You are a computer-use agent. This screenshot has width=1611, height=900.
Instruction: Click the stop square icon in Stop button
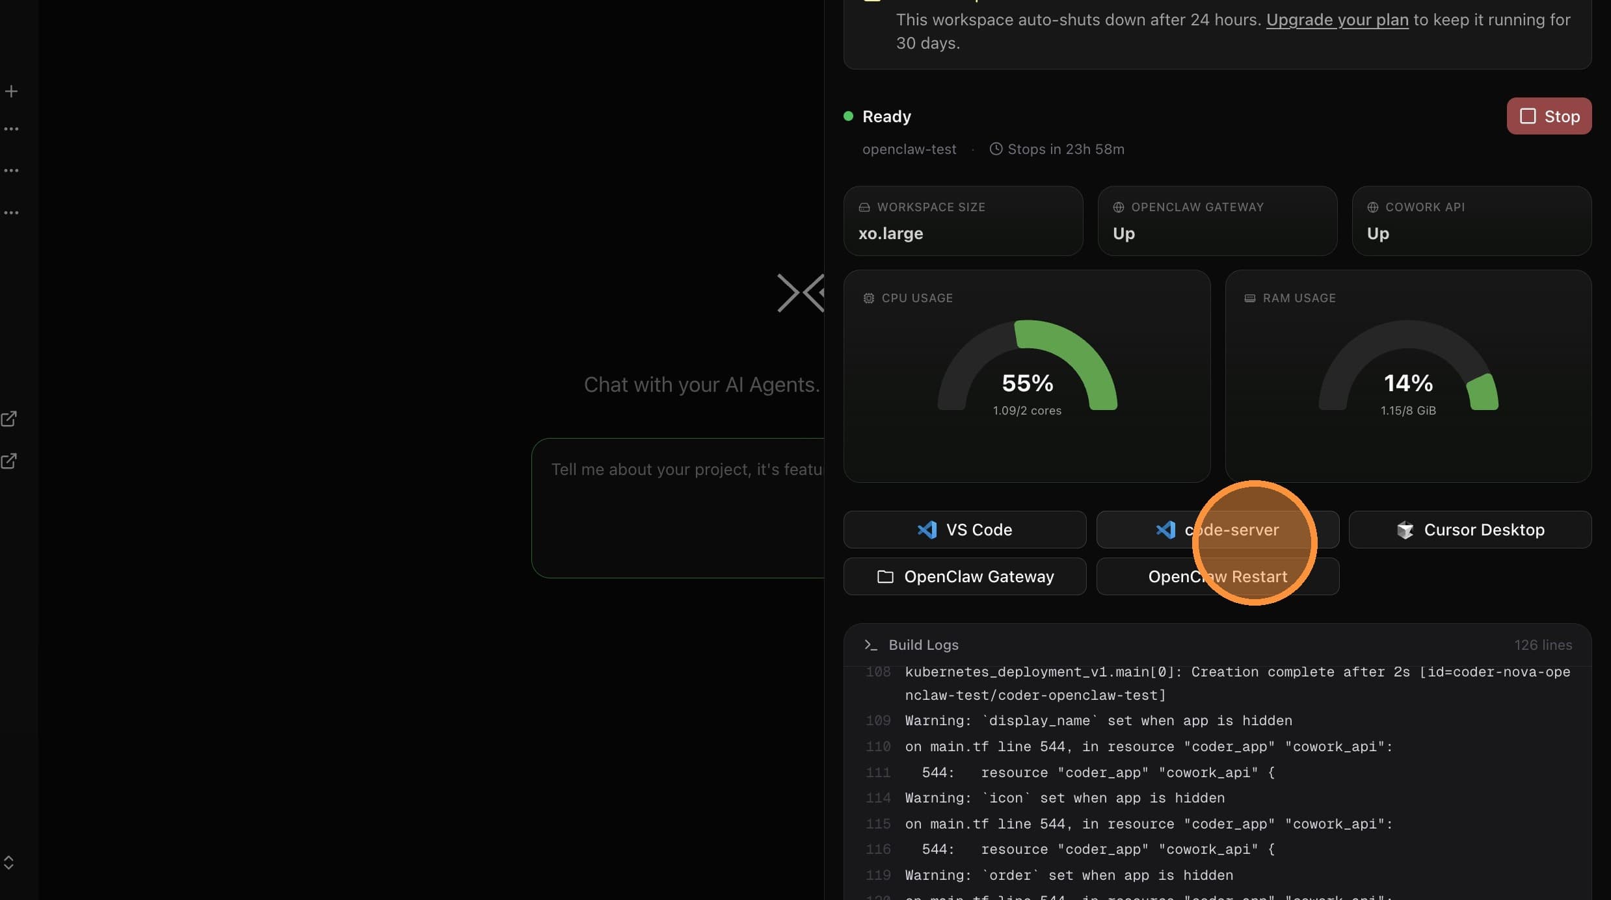1527,116
